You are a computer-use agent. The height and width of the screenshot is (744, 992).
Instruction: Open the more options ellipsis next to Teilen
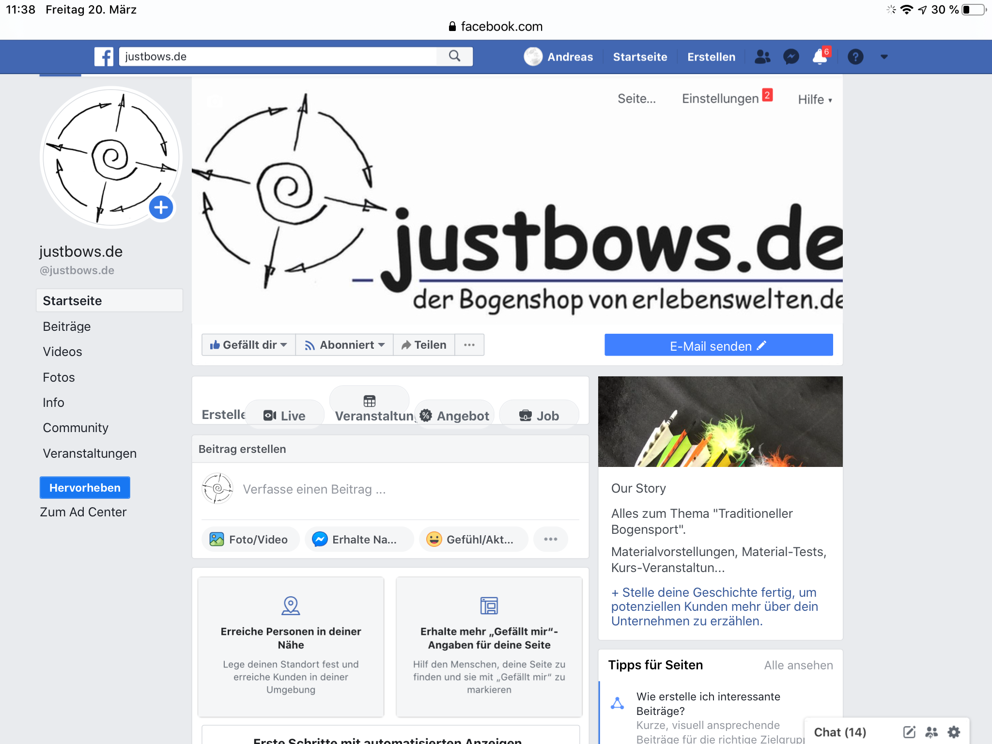469,345
